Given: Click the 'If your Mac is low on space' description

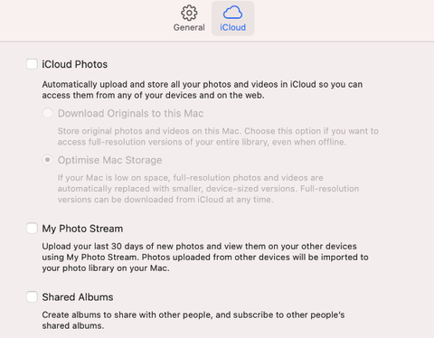Looking at the screenshot, I should point(208,189).
